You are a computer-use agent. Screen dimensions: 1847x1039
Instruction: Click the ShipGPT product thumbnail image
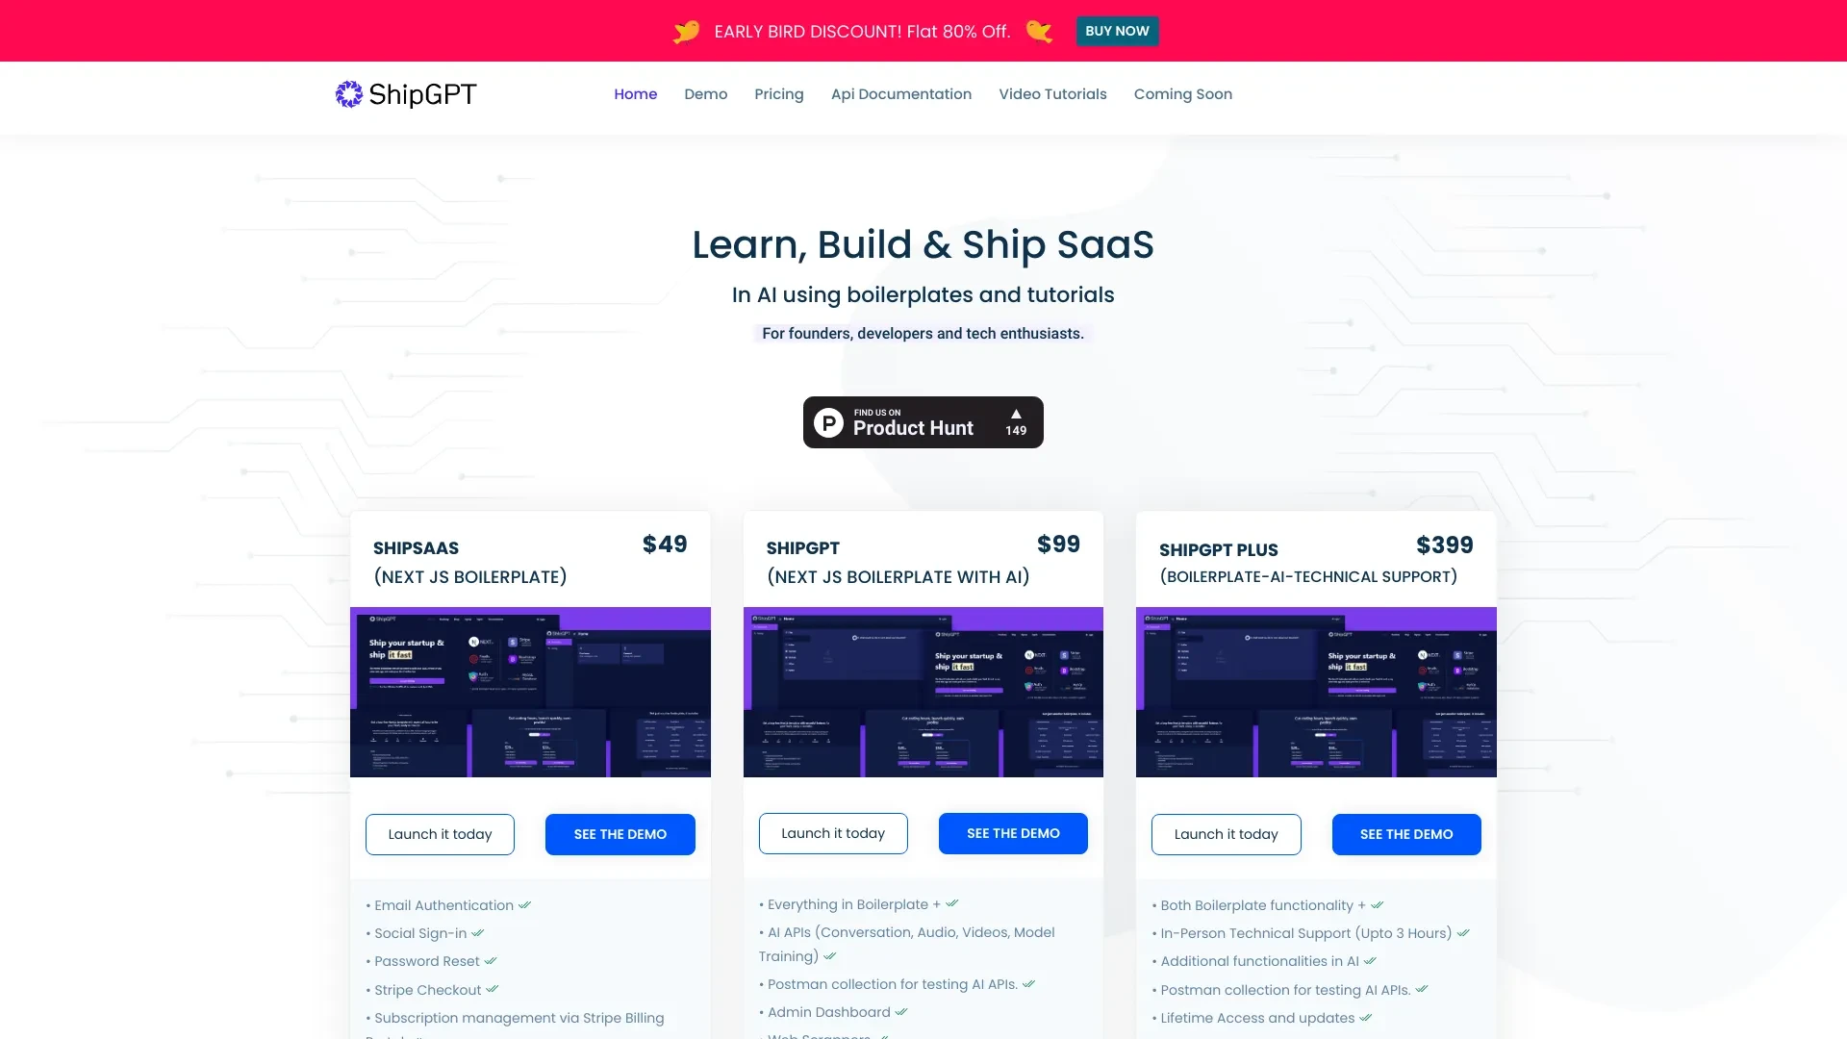923,692
